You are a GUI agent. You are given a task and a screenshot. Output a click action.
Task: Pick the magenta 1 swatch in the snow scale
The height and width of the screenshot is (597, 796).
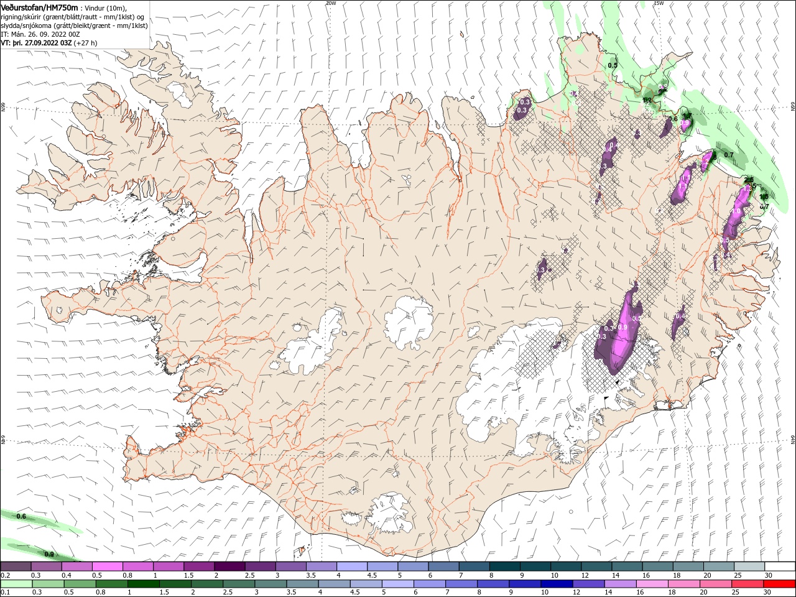coord(169,566)
